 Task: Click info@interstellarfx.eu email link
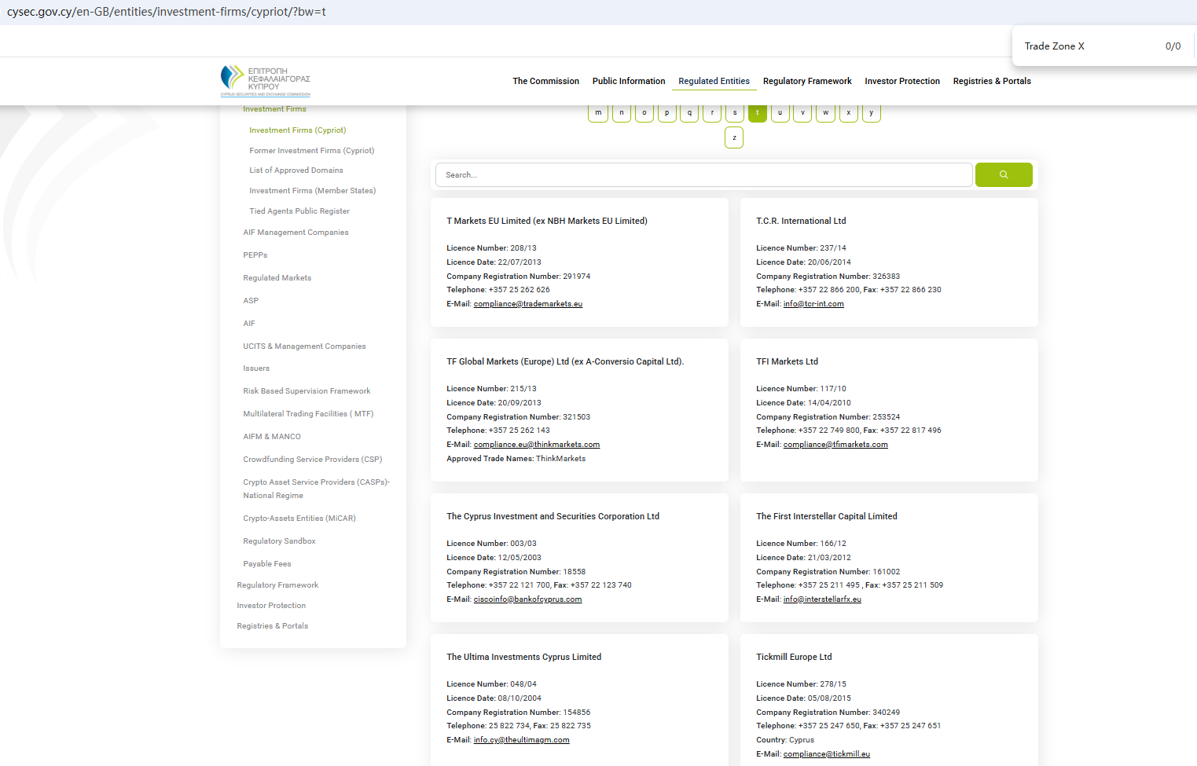(x=822, y=599)
